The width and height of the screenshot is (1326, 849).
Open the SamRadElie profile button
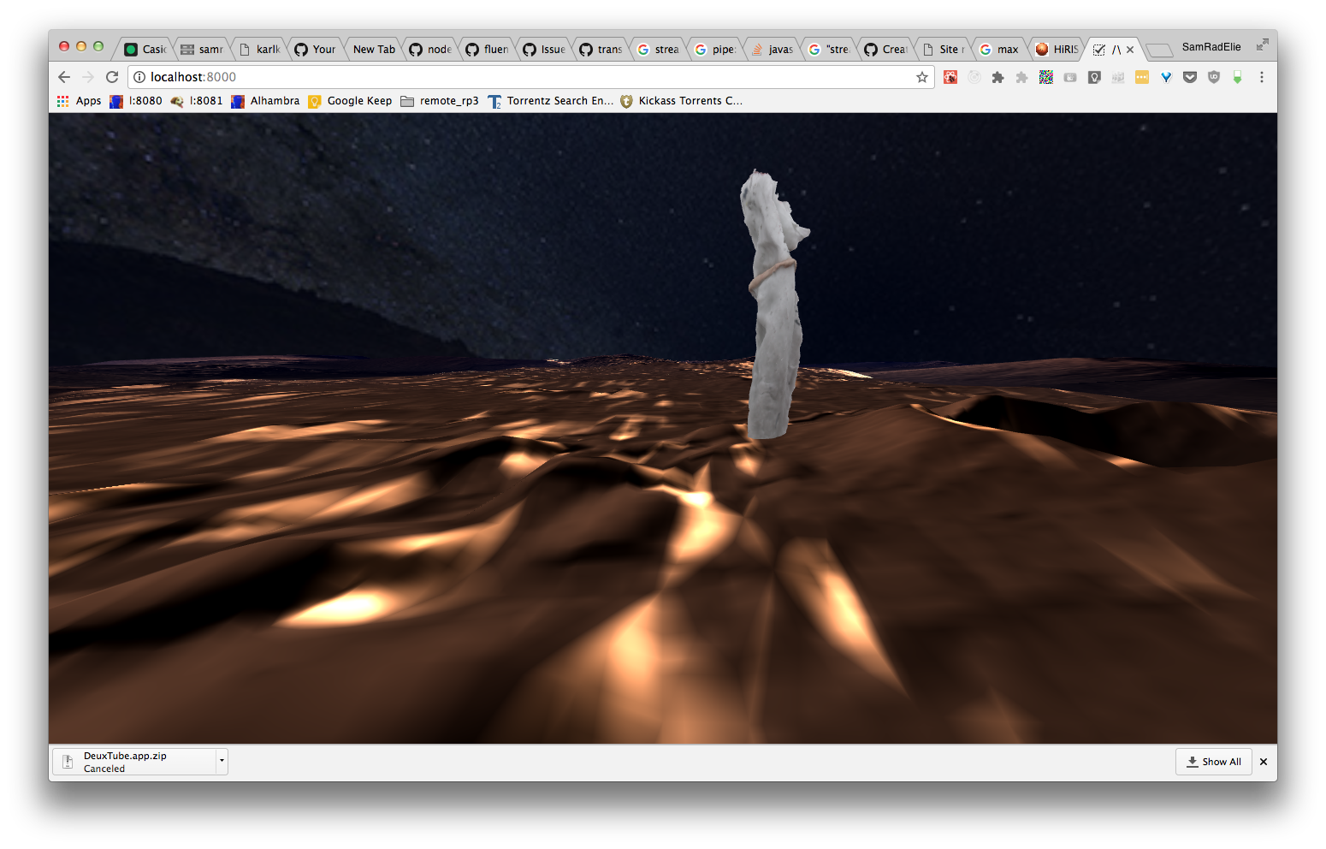click(1211, 47)
